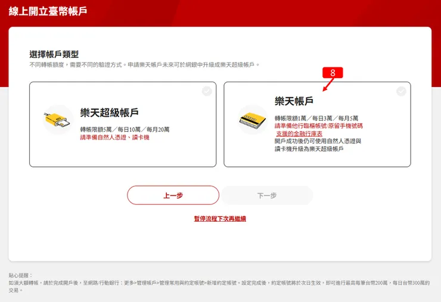Click the 貼心提醒 footer label
Screen dimensions: 441x302
coord(20,275)
